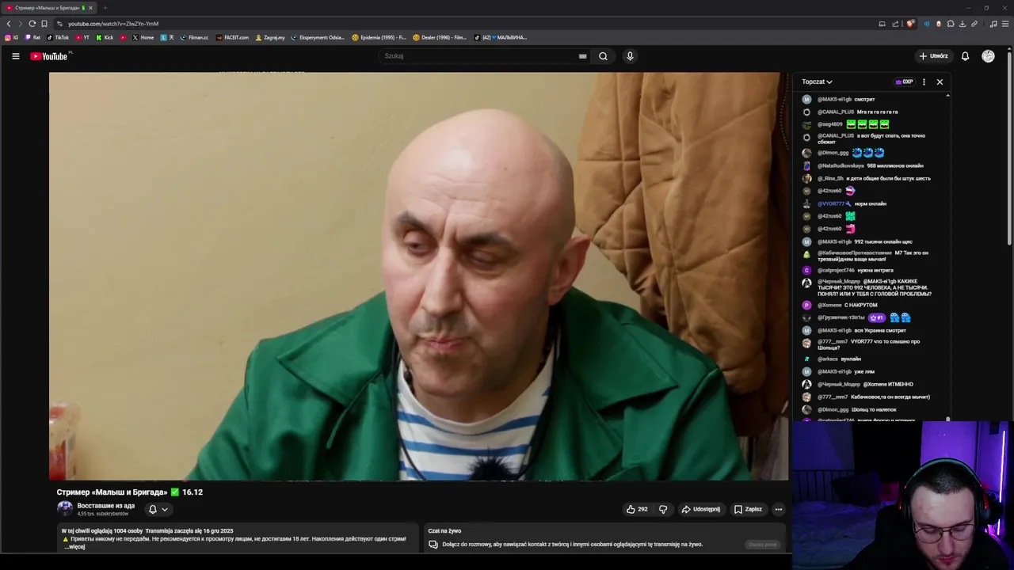Click the browser Forward arrow
This screenshot has height=570, width=1014.
[21, 24]
